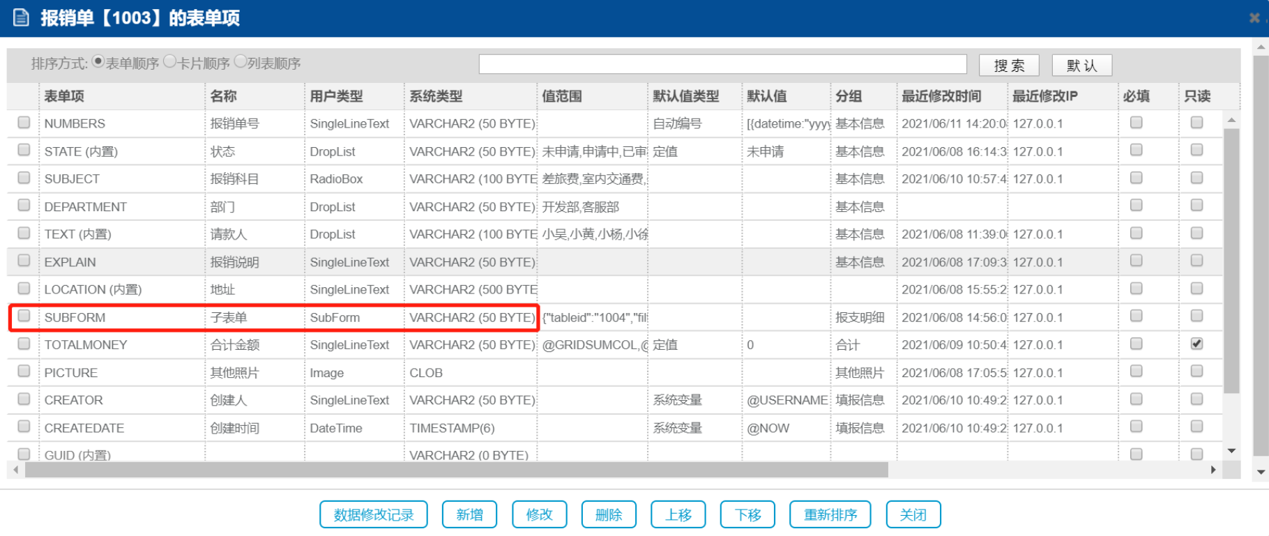Image resolution: width=1269 pixels, height=536 pixels.
Task: Select the 列表顺序 sort radio button
Action: pos(241,62)
